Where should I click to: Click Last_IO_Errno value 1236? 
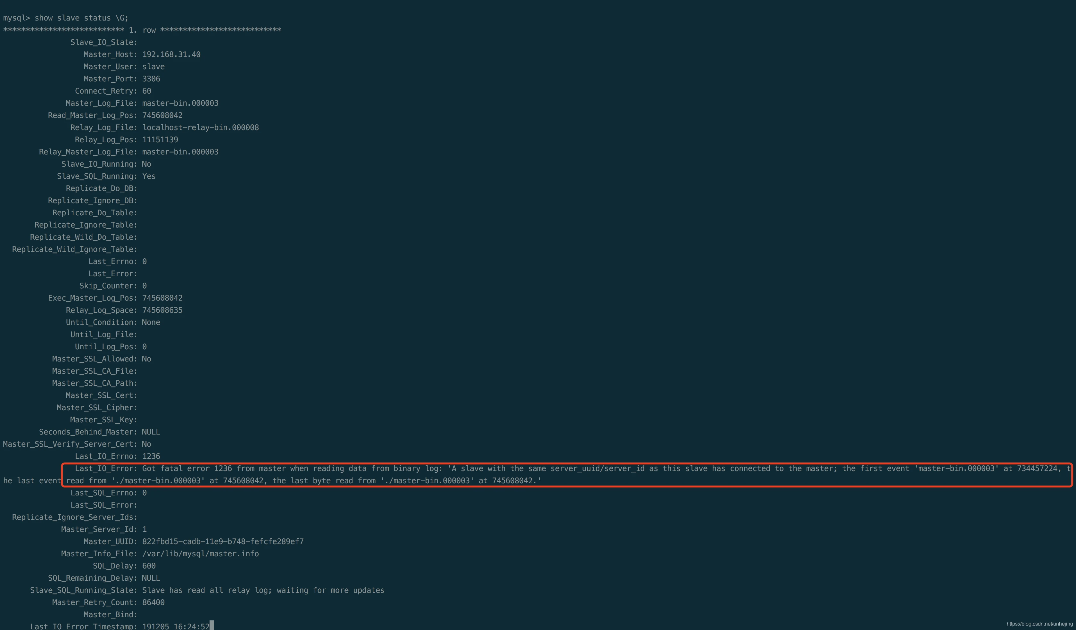coord(151,456)
